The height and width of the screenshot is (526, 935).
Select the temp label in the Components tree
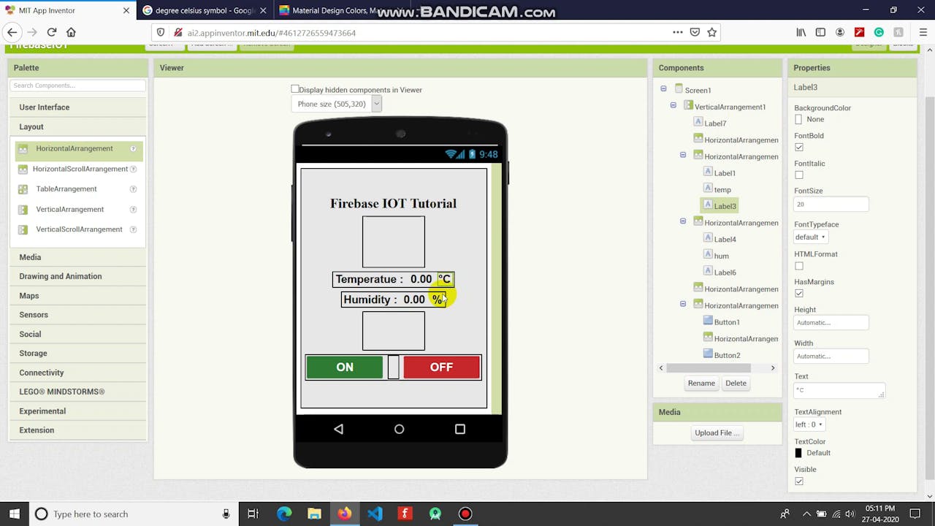point(722,189)
